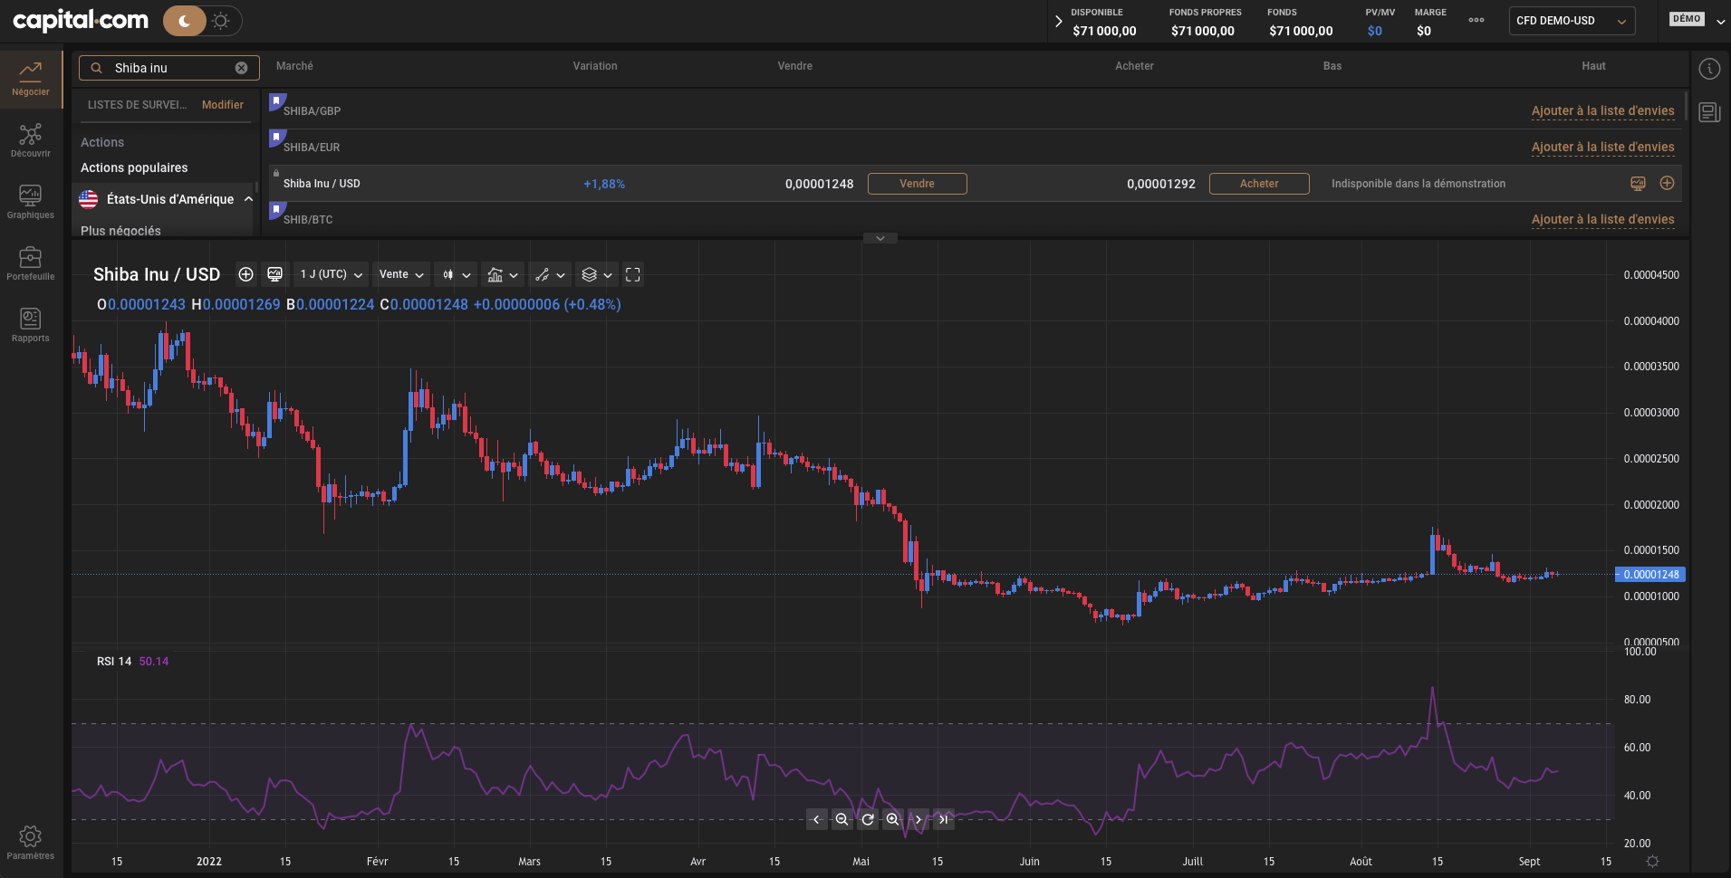
Task: Toggle bookmark flag on SHIB/BTC
Action: 276,209
